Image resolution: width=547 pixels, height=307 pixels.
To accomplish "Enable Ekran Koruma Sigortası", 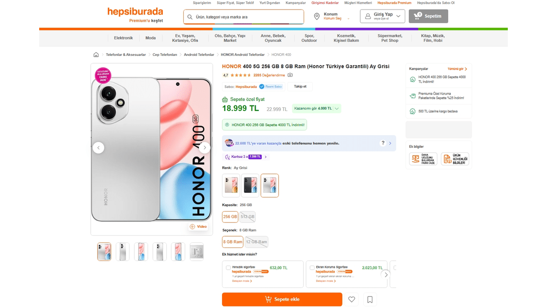I will coord(312,267).
